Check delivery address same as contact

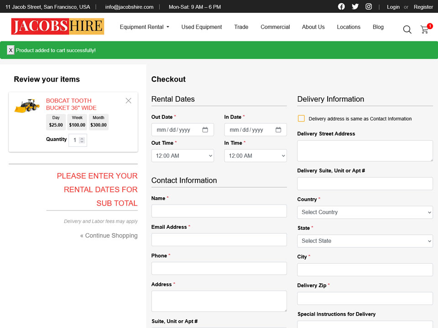(301, 118)
